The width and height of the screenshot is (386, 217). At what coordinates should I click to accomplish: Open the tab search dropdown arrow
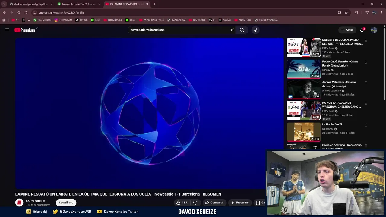click(x=4, y=4)
